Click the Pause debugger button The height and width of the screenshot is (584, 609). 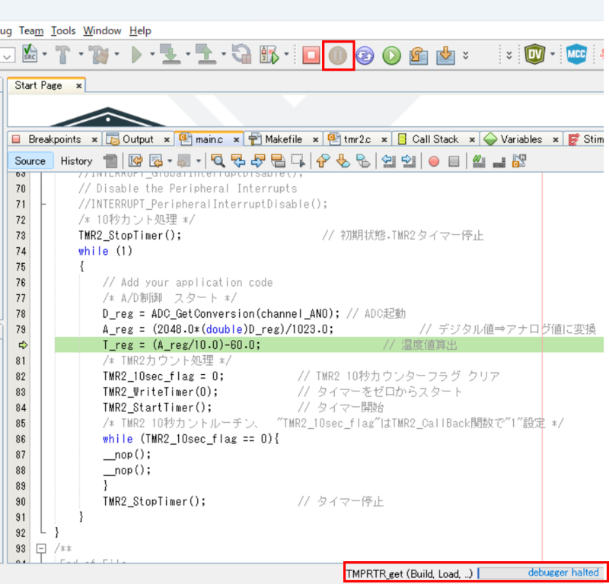[338, 56]
